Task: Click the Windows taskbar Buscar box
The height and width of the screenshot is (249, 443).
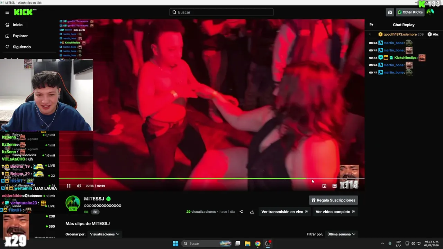Action: point(207,243)
